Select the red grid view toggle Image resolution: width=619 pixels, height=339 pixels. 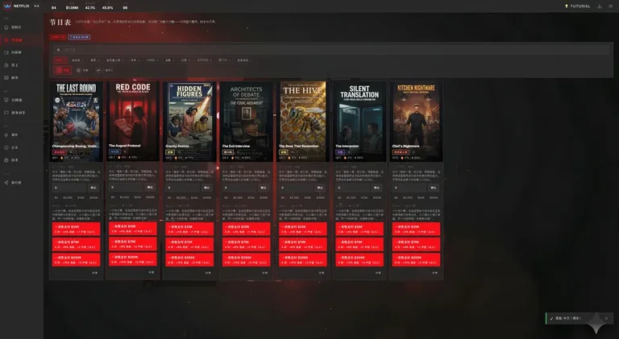62,70
